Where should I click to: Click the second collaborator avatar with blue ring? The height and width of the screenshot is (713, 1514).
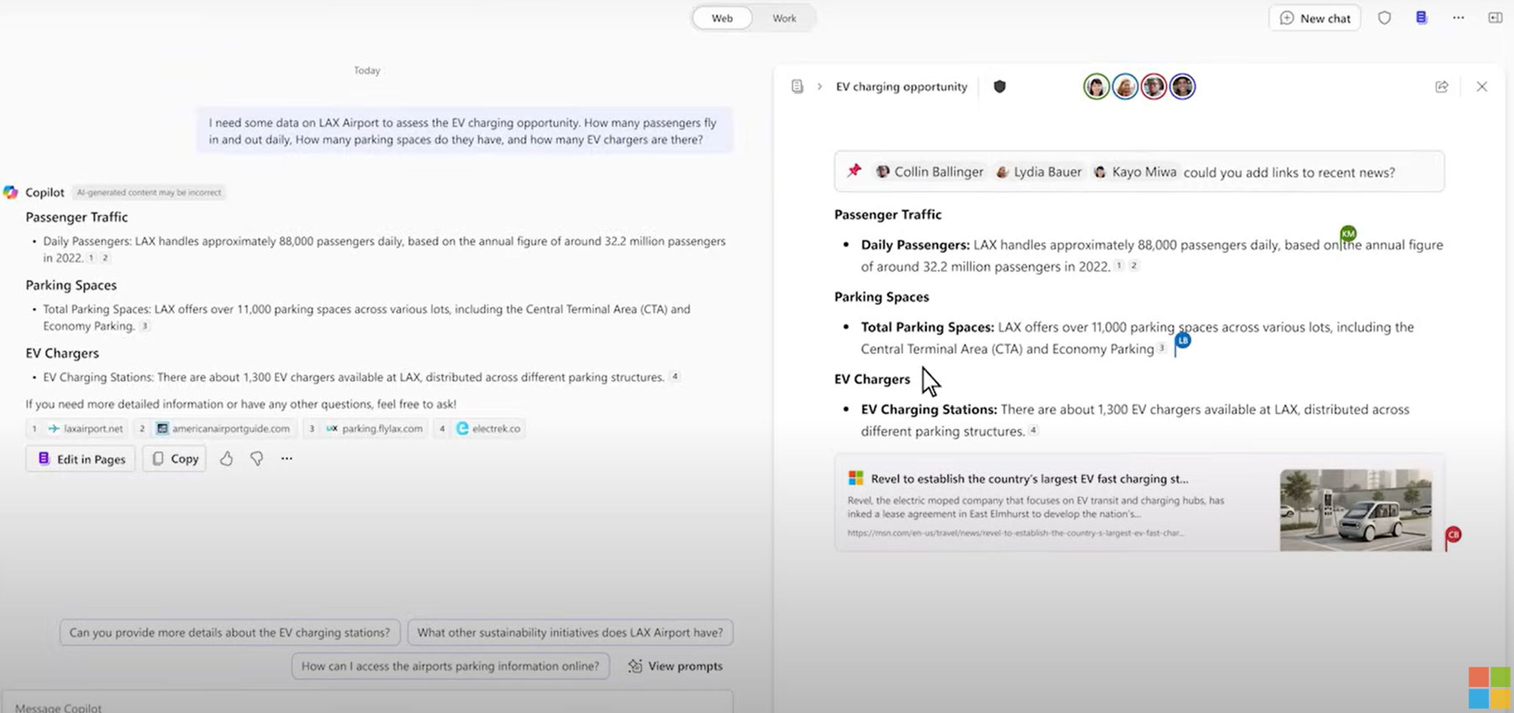click(x=1125, y=87)
